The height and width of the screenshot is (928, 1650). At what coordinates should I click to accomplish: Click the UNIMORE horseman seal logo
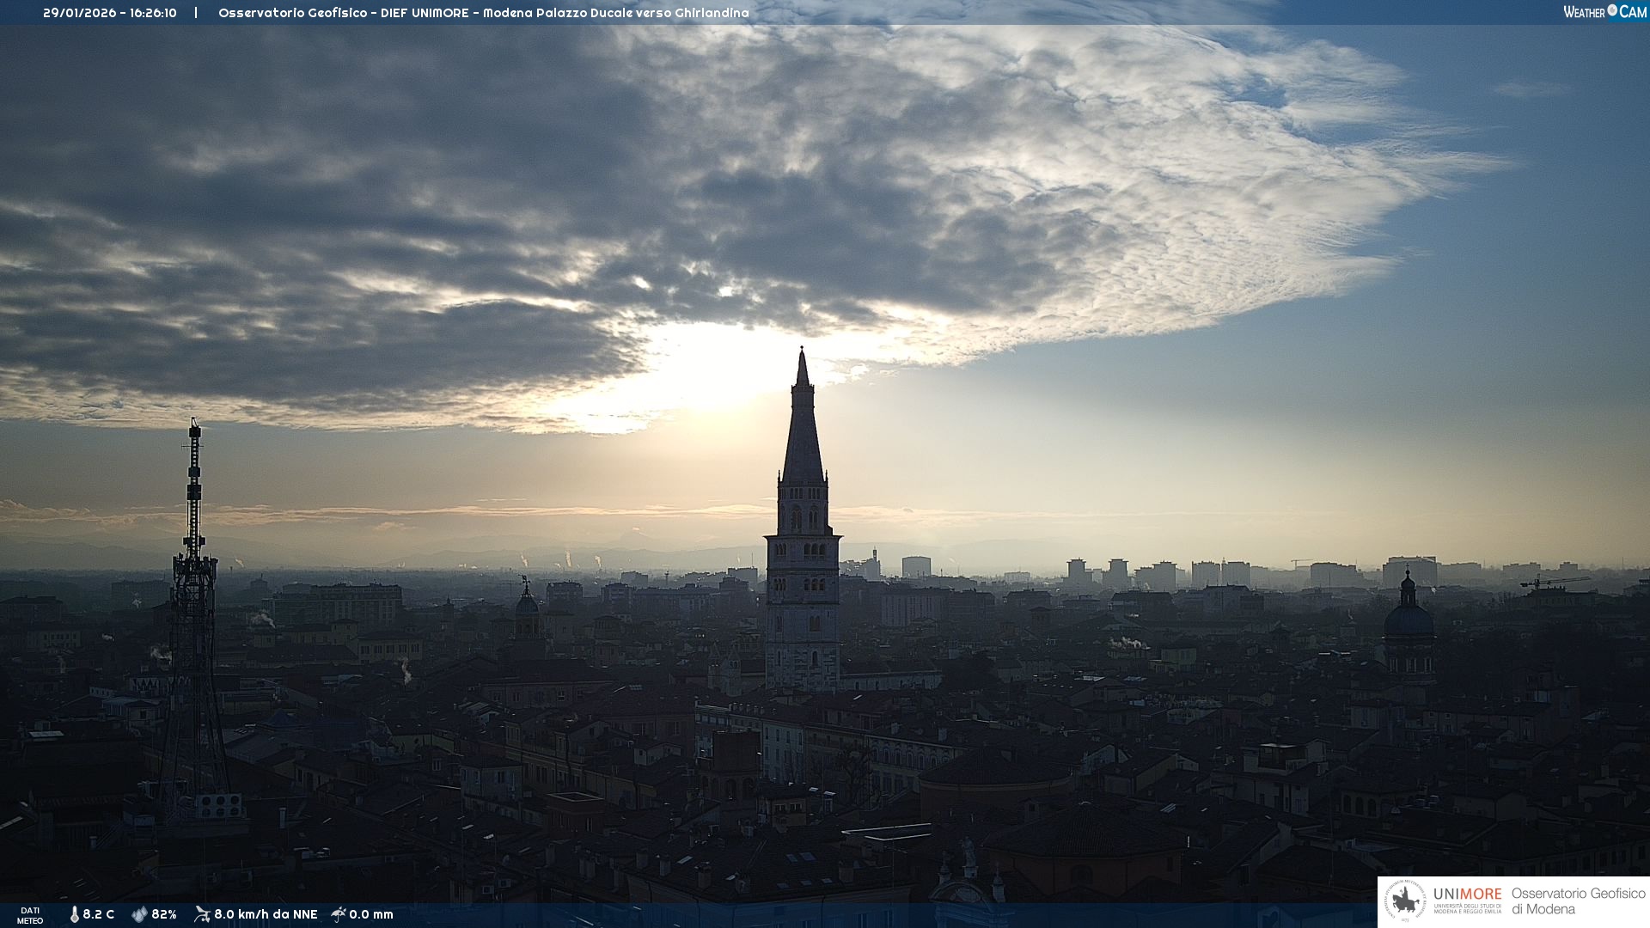point(1405,901)
